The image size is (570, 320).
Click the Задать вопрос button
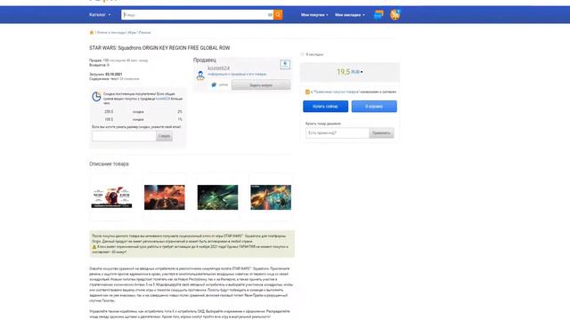coord(261,85)
